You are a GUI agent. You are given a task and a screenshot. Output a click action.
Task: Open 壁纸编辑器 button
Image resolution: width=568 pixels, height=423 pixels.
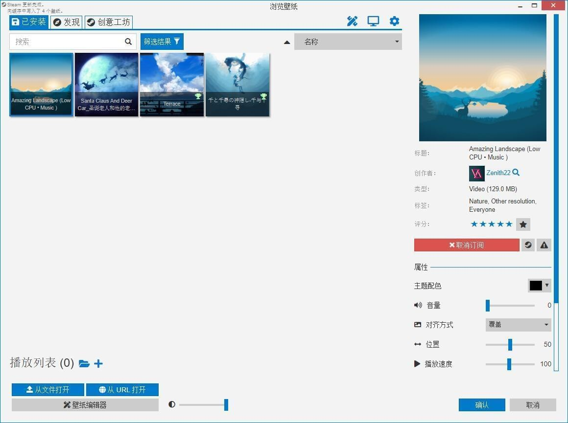click(x=85, y=405)
